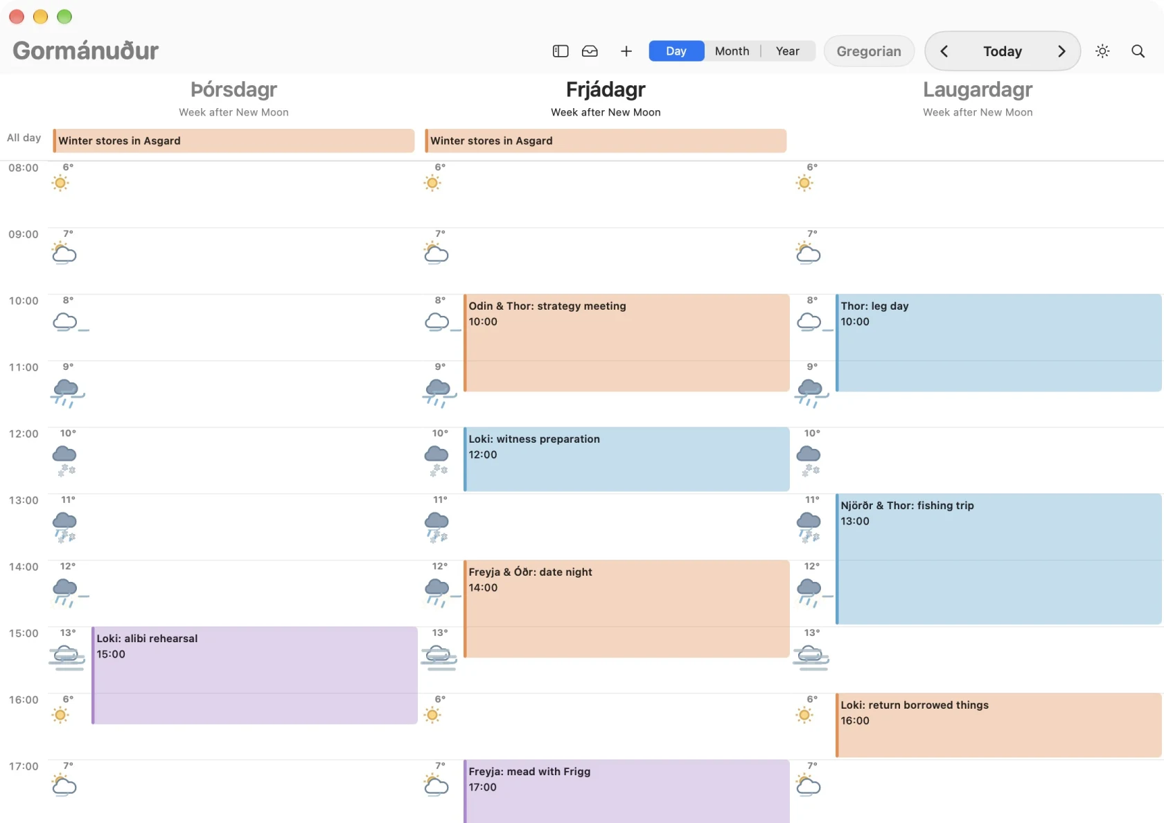Switch to Day view
The image size is (1164, 823).
pos(676,51)
